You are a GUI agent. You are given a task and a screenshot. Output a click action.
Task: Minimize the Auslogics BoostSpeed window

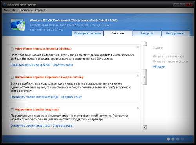coord(176,5)
